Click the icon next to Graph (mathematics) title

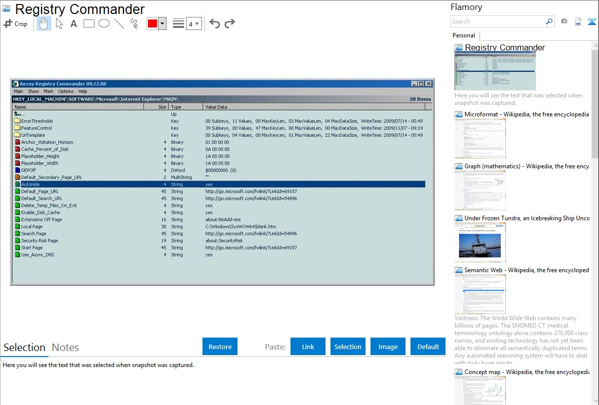458,166
